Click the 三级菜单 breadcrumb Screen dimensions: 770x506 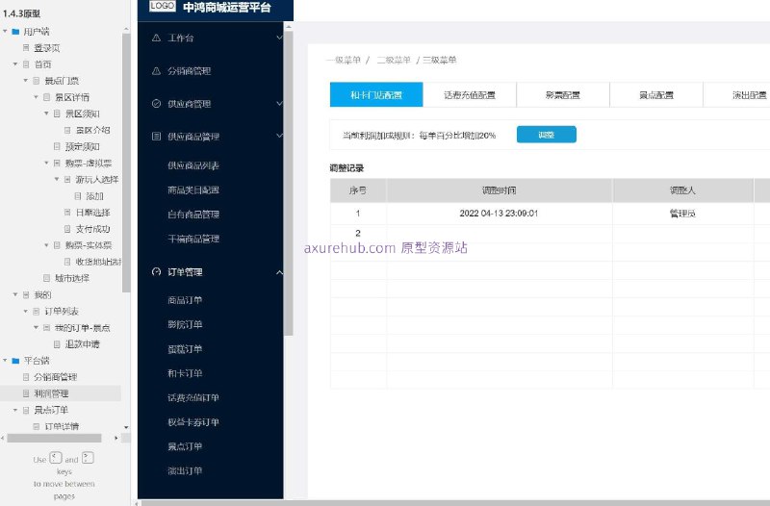440,60
